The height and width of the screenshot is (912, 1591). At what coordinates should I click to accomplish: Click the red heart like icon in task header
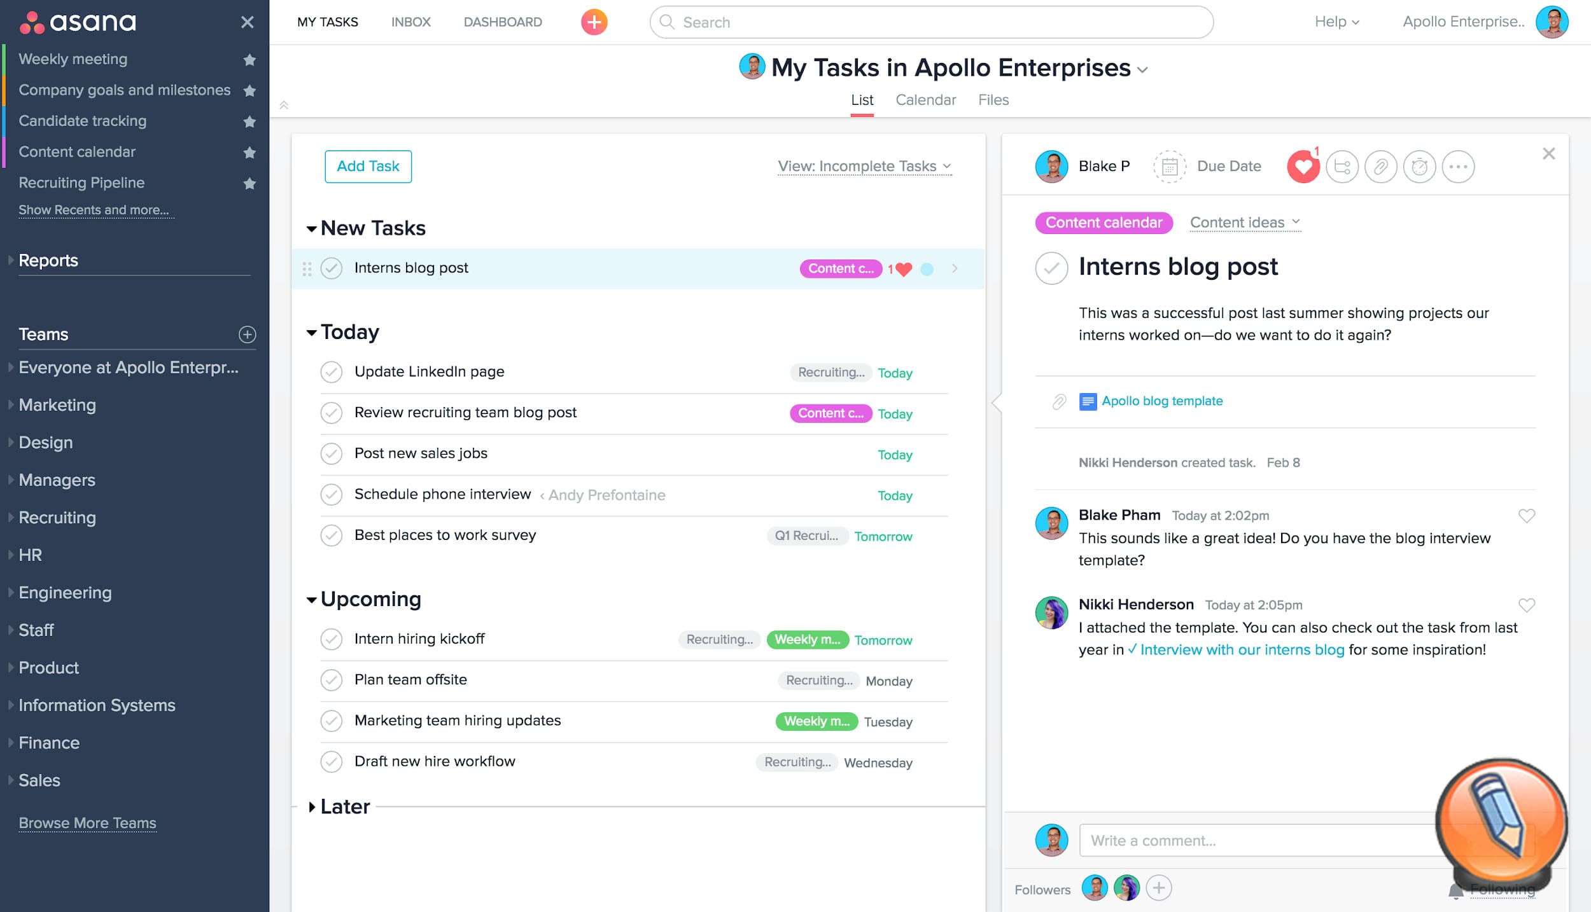click(1303, 167)
